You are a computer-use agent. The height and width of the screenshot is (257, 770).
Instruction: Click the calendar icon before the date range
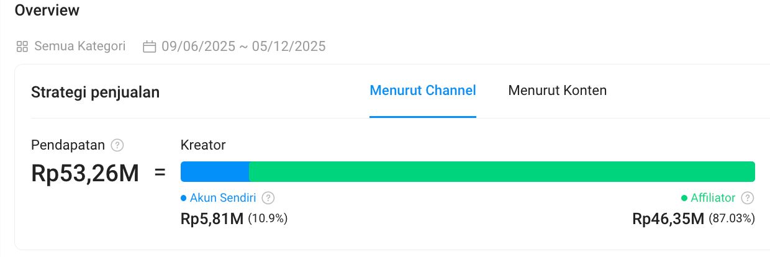tap(149, 47)
